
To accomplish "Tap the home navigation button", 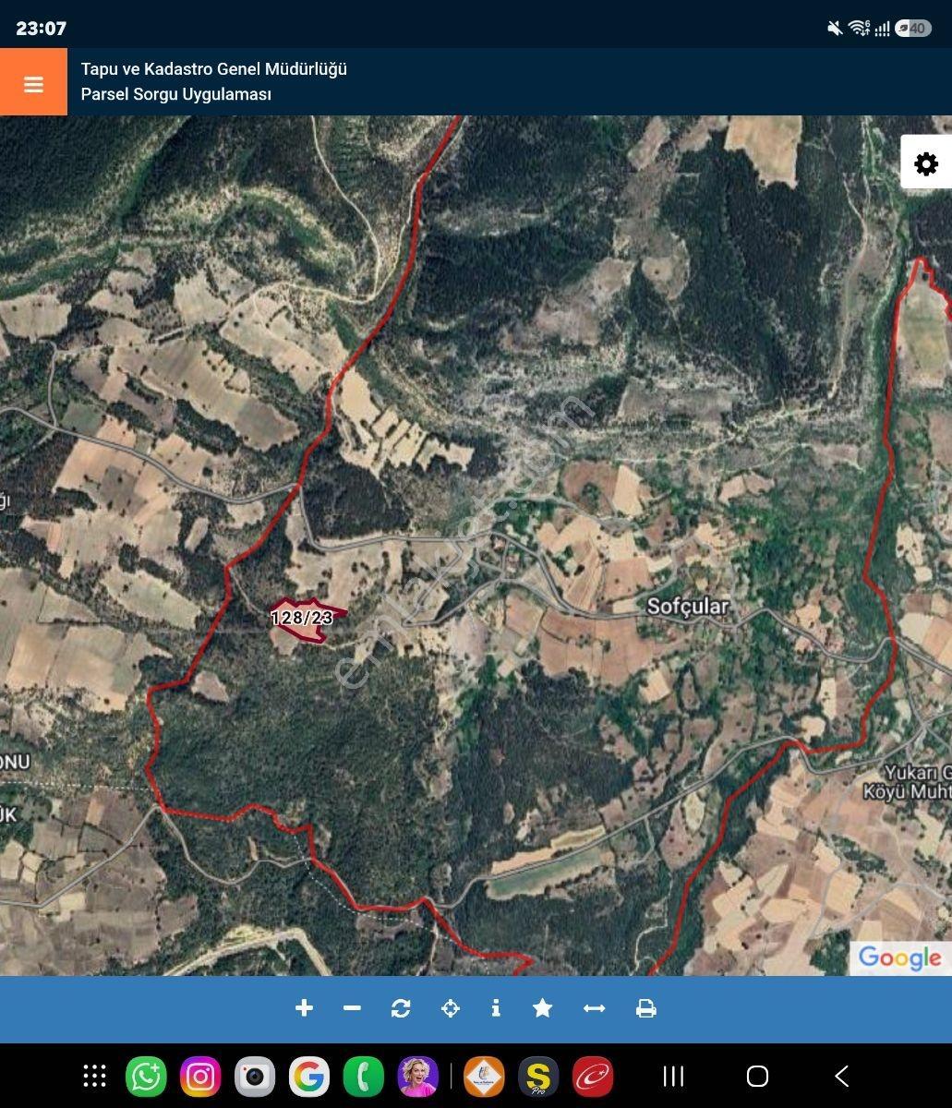I will tap(757, 1076).
